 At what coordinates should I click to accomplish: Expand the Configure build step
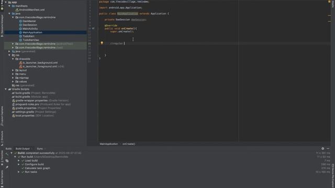[19, 164]
